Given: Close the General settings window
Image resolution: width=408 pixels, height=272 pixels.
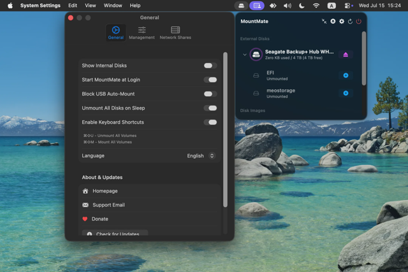Looking at the screenshot, I should pos(71,18).
